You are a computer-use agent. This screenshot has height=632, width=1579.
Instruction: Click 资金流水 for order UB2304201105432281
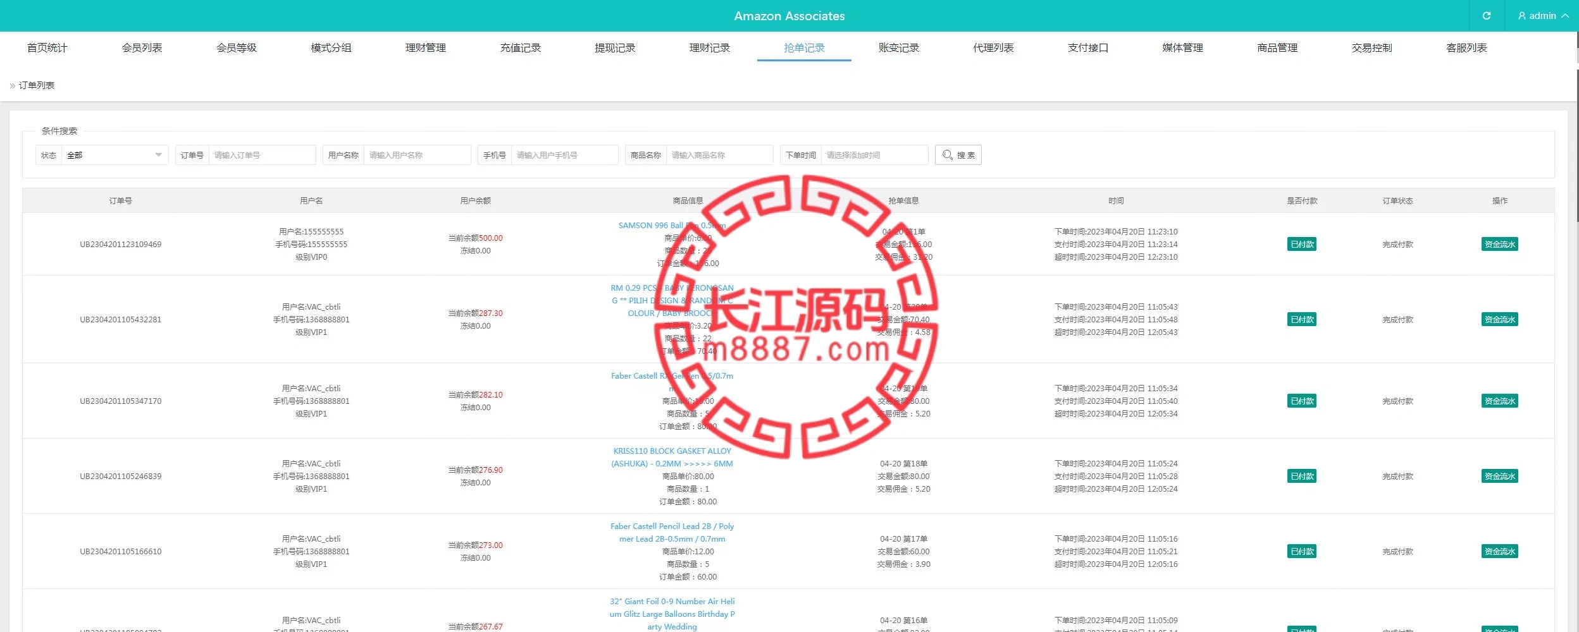[1499, 320]
